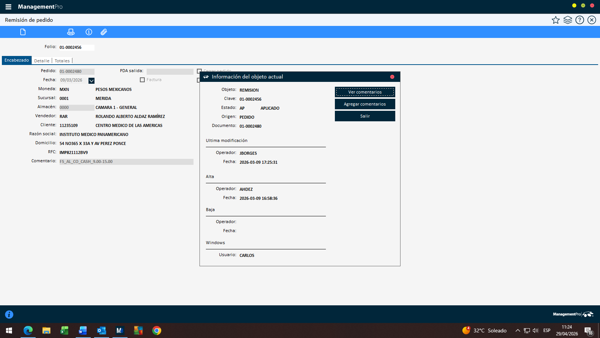Screen dimensions: 600x338
Task: Open Google Chrome from the taskbar
Action: pyautogui.click(x=157, y=330)
